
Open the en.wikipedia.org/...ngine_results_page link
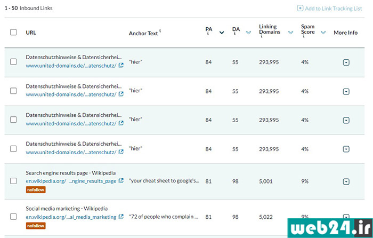(x=71, y=181)
